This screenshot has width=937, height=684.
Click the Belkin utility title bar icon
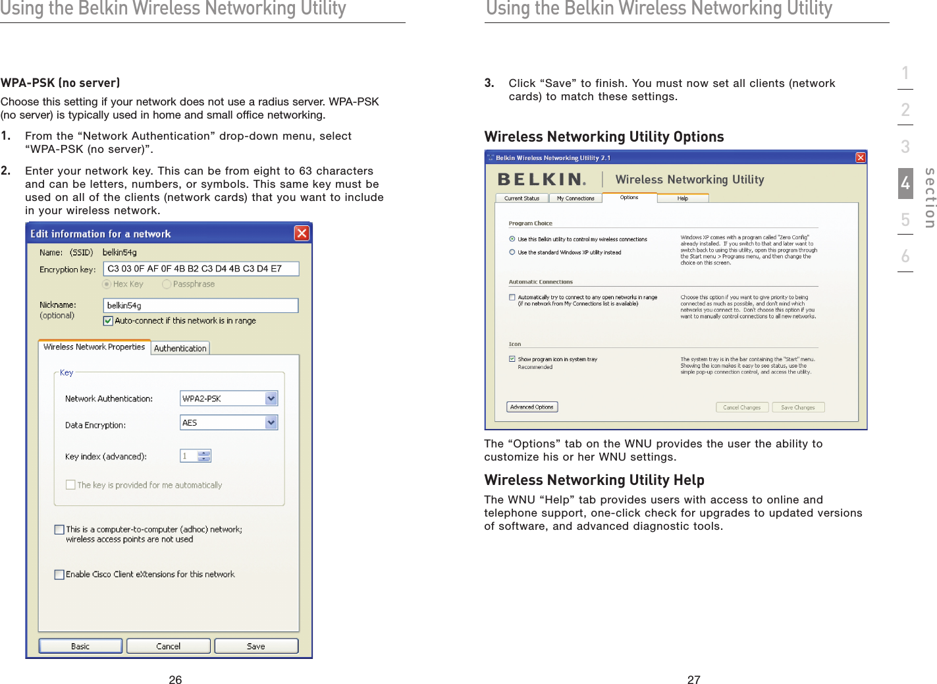(491, 157)
